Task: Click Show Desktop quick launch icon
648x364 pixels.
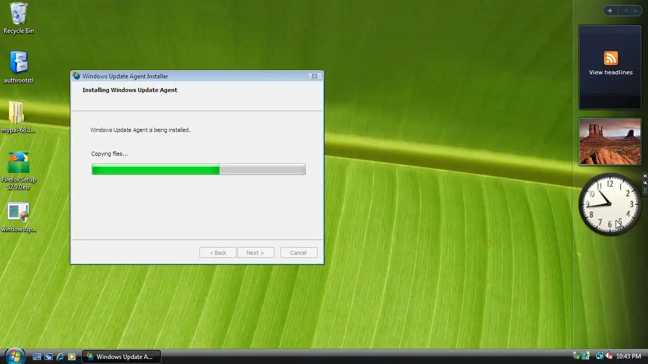Action: coord(37,356)
